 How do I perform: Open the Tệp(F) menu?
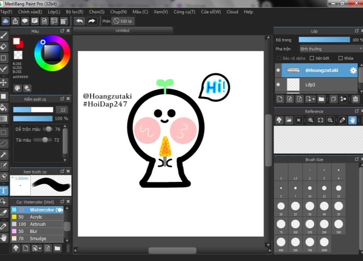coord(6,12)
